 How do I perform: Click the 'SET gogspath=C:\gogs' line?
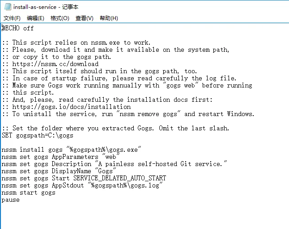pos(38,135)
